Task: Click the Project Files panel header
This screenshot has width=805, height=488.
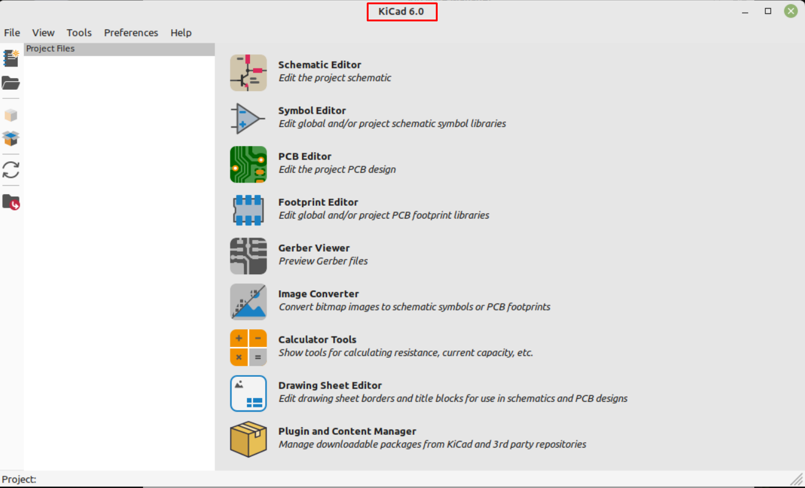Action: click(x=119, y=49)
